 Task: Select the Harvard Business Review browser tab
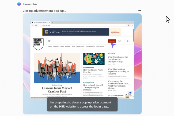point(40,22)
